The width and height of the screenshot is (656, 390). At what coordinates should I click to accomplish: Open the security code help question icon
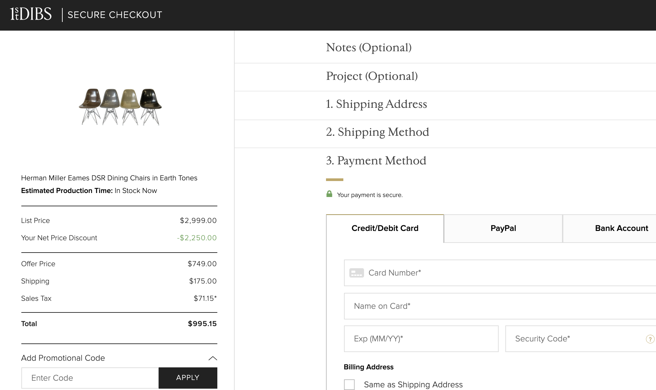coord(650,339)
